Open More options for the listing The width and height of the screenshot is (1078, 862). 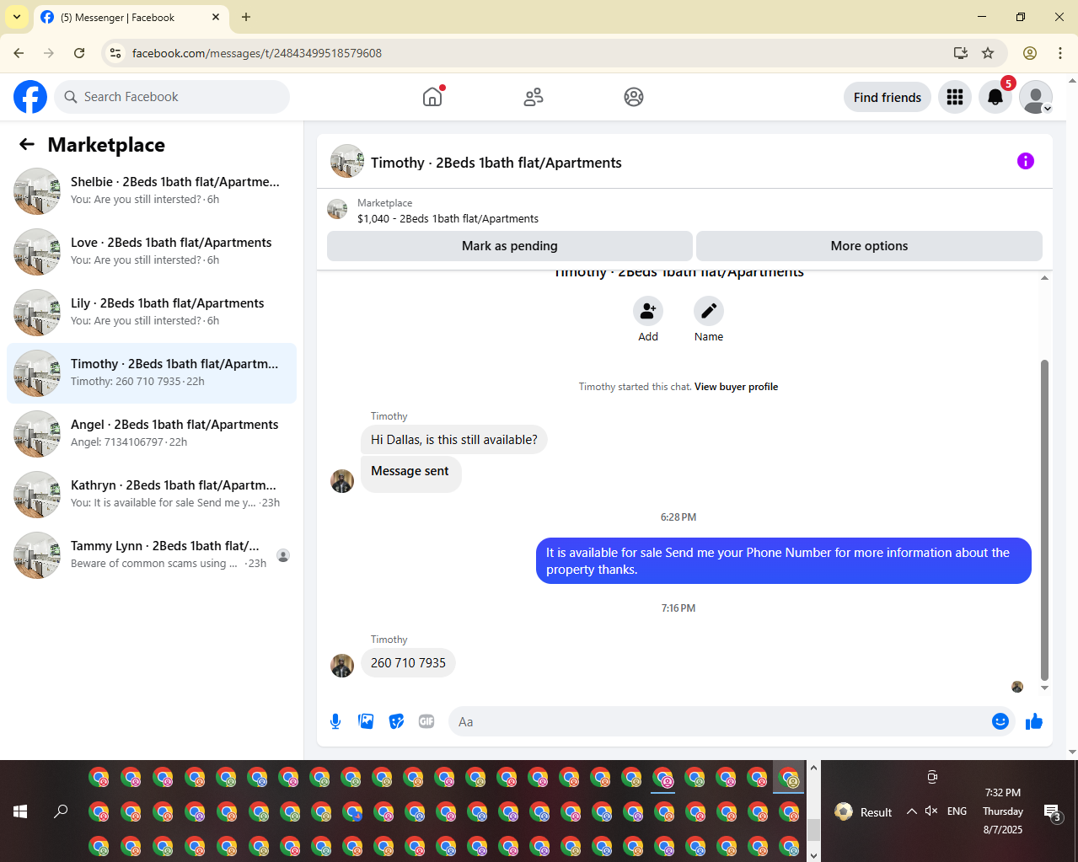click(x=869, y=246)
